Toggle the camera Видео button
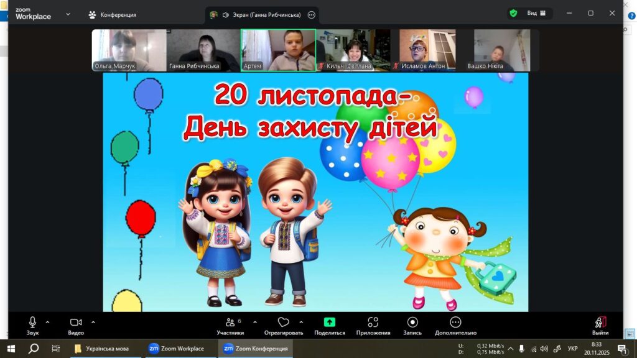This screenshot has width=637, height=358. tap(76, 325)
